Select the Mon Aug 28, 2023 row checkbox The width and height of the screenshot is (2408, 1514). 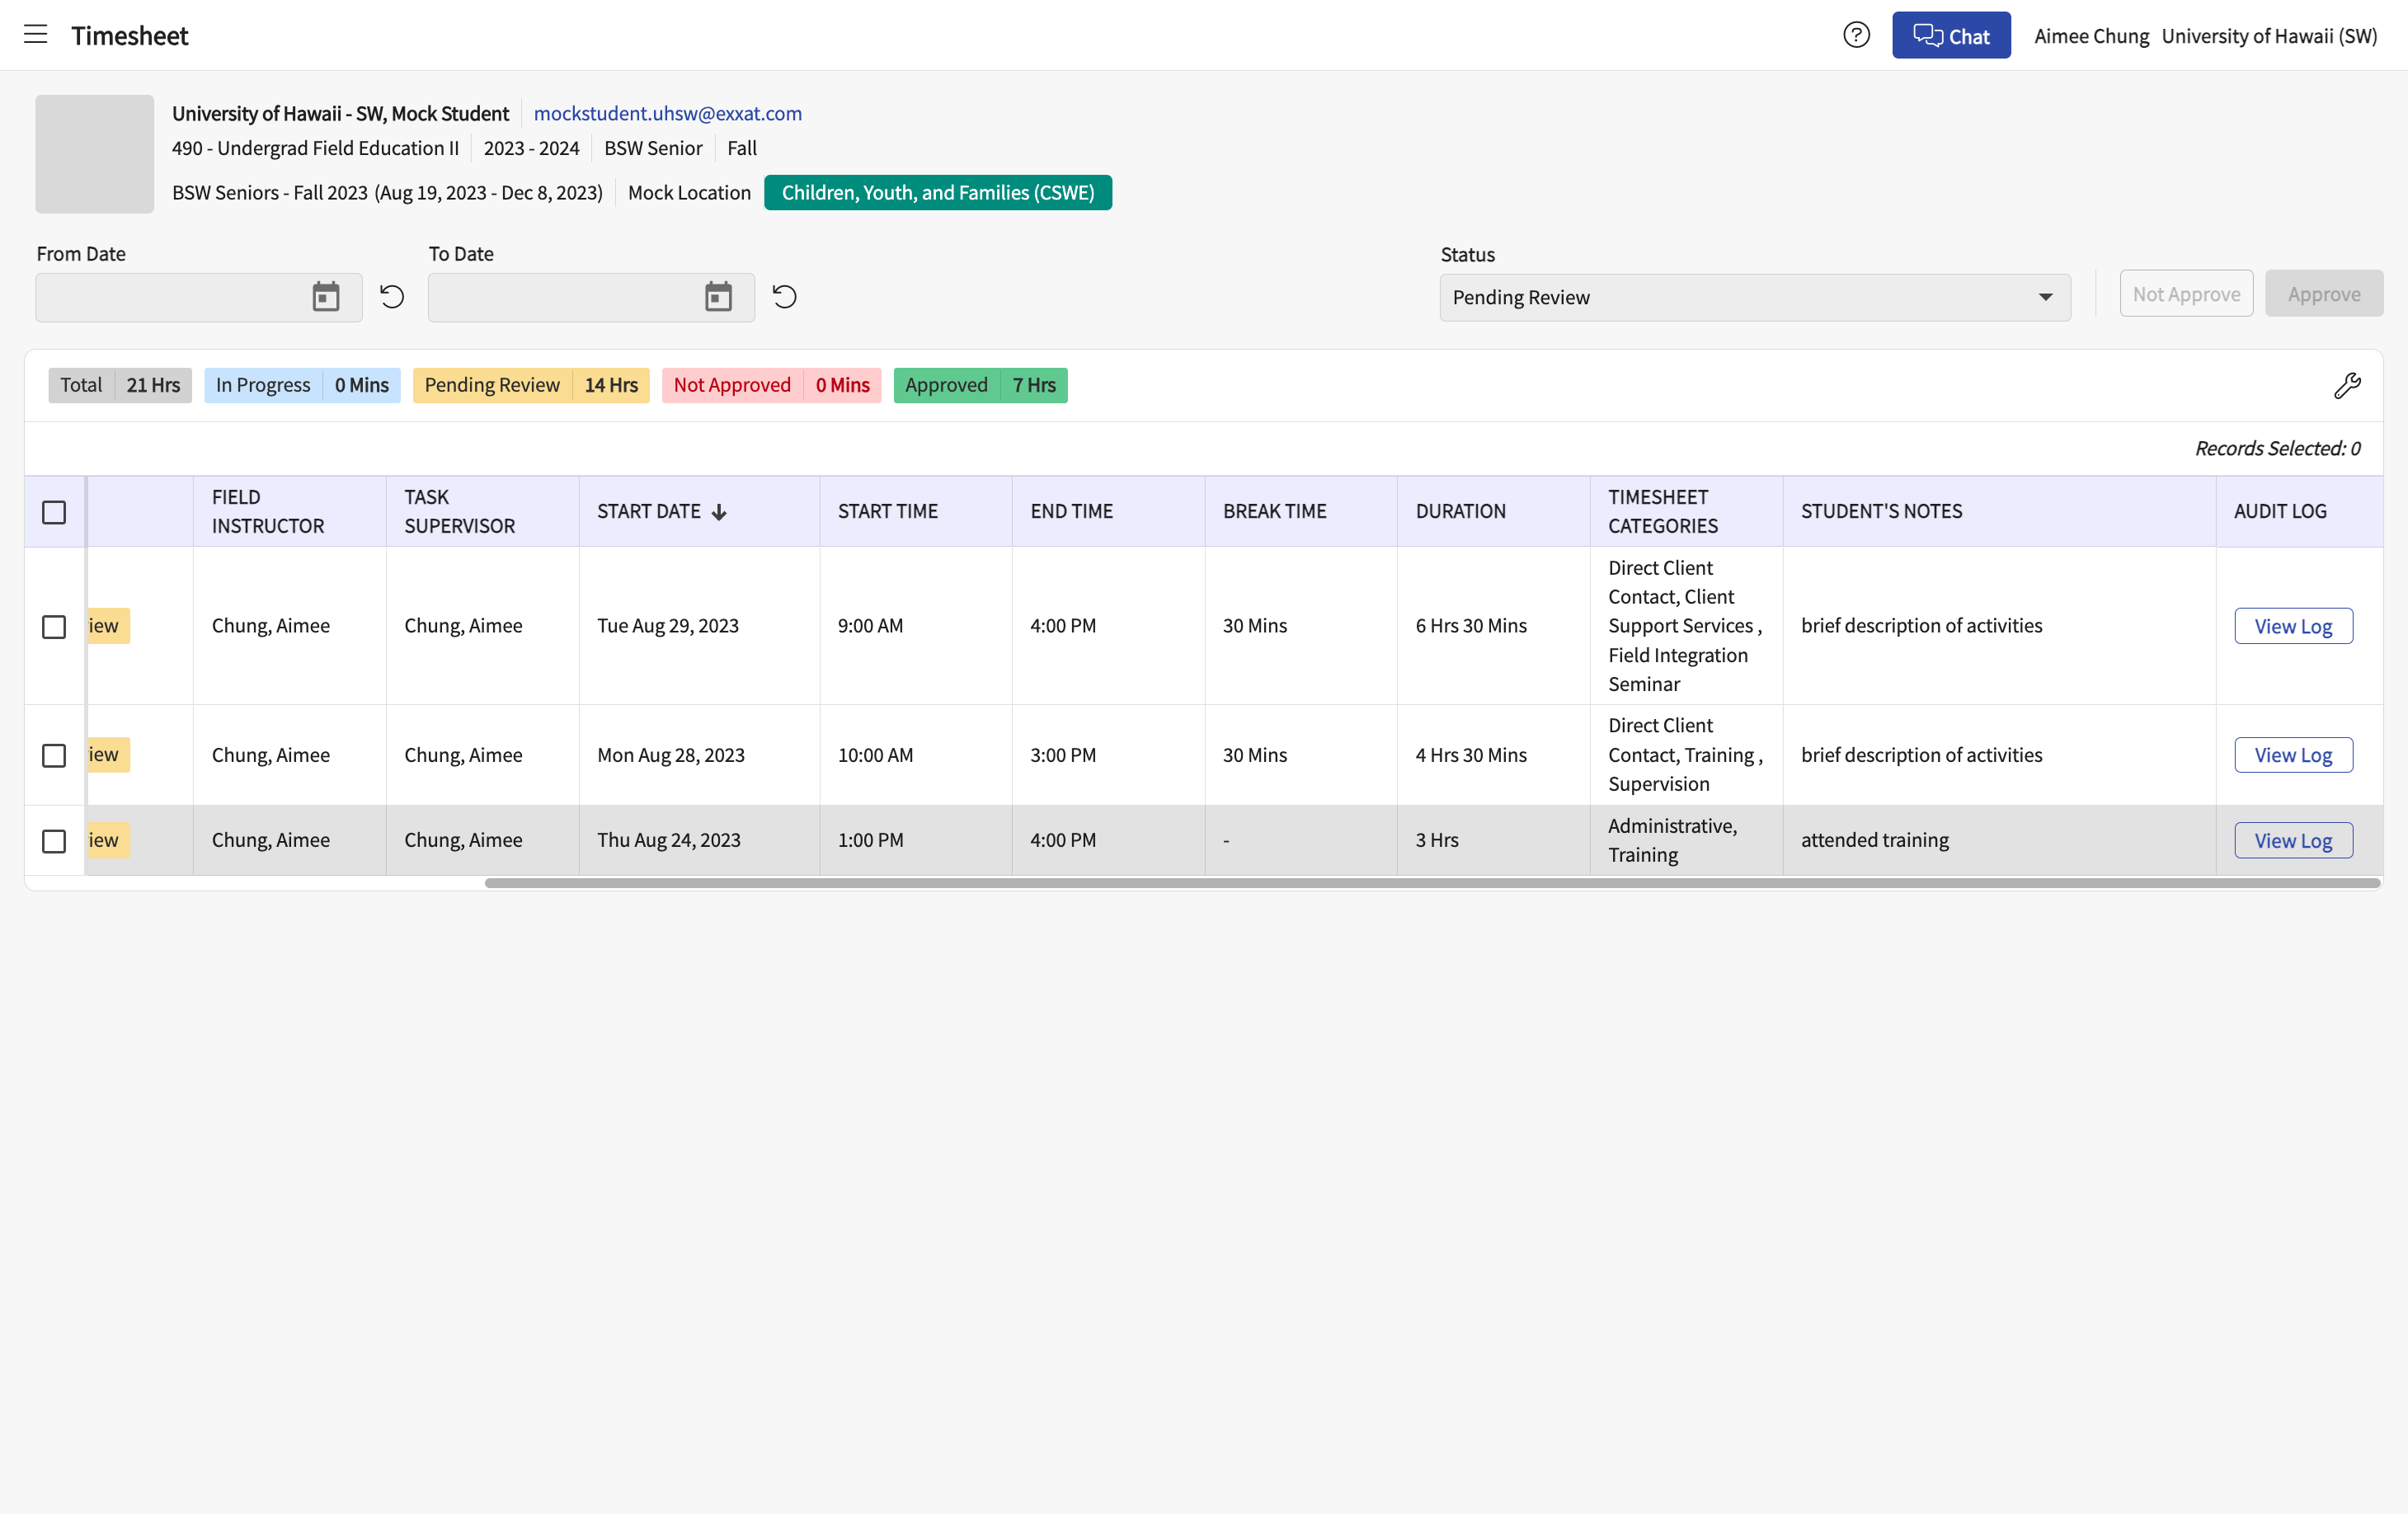[54, 755]
